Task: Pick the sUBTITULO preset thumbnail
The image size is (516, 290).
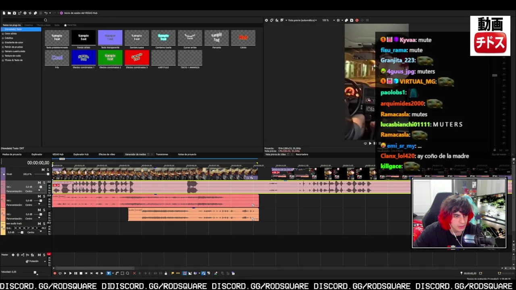Action: pyautogui.click(x=163, y=58)
